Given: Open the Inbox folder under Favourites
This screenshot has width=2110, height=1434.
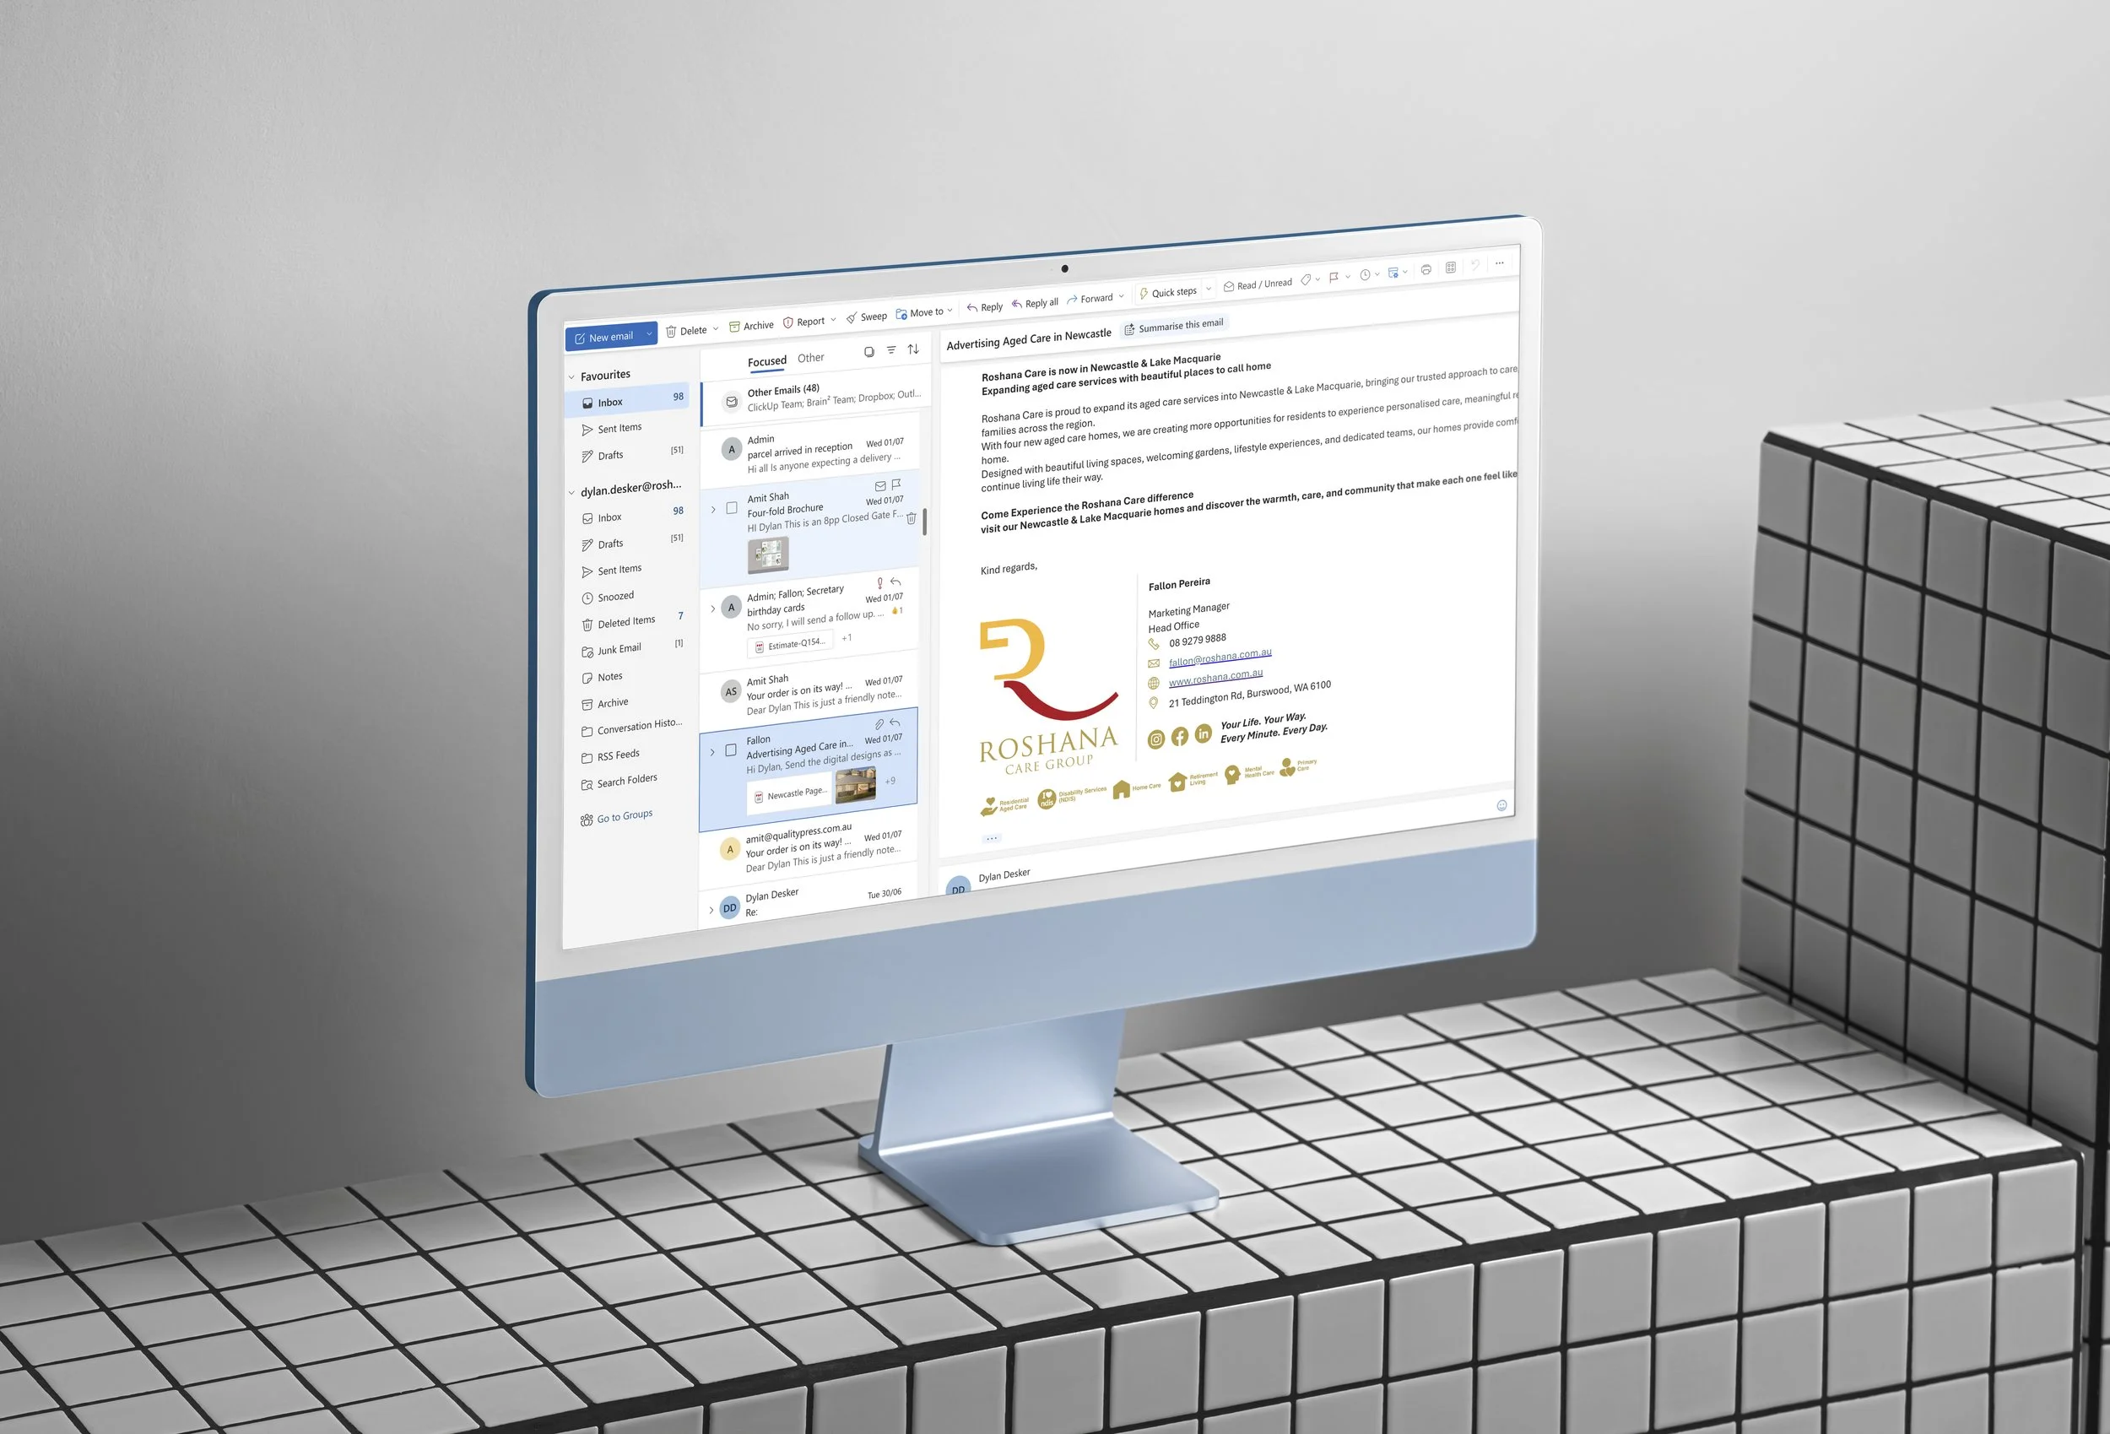Looking at the screenshot, I should 626,401.
